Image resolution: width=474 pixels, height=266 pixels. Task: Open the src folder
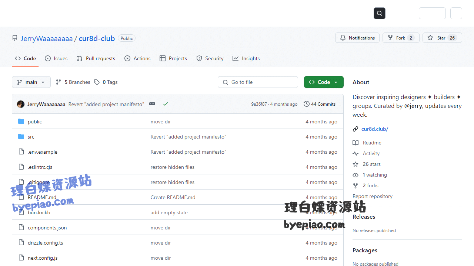(31, 137)
